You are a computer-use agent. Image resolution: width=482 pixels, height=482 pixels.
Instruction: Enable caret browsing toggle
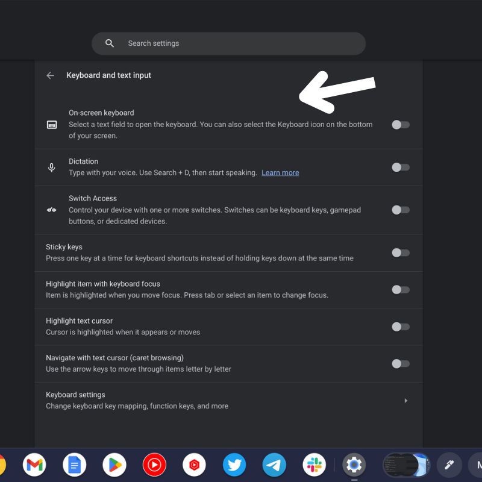click(400, 364)
